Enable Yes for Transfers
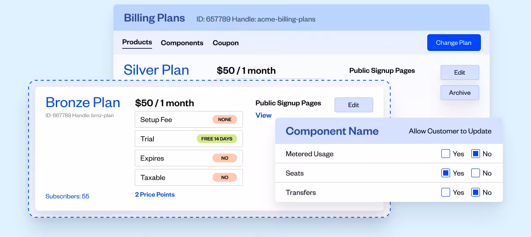This screenshot has width=531, height=237. 446,192
